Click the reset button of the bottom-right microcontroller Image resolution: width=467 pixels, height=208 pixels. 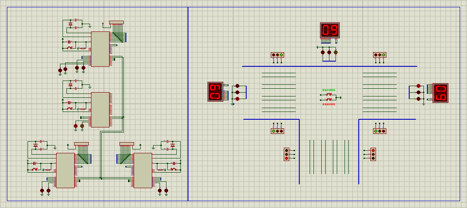pos(173,169)
